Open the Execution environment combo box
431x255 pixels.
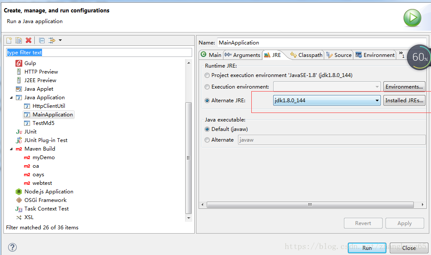click(x=327, y=87)
